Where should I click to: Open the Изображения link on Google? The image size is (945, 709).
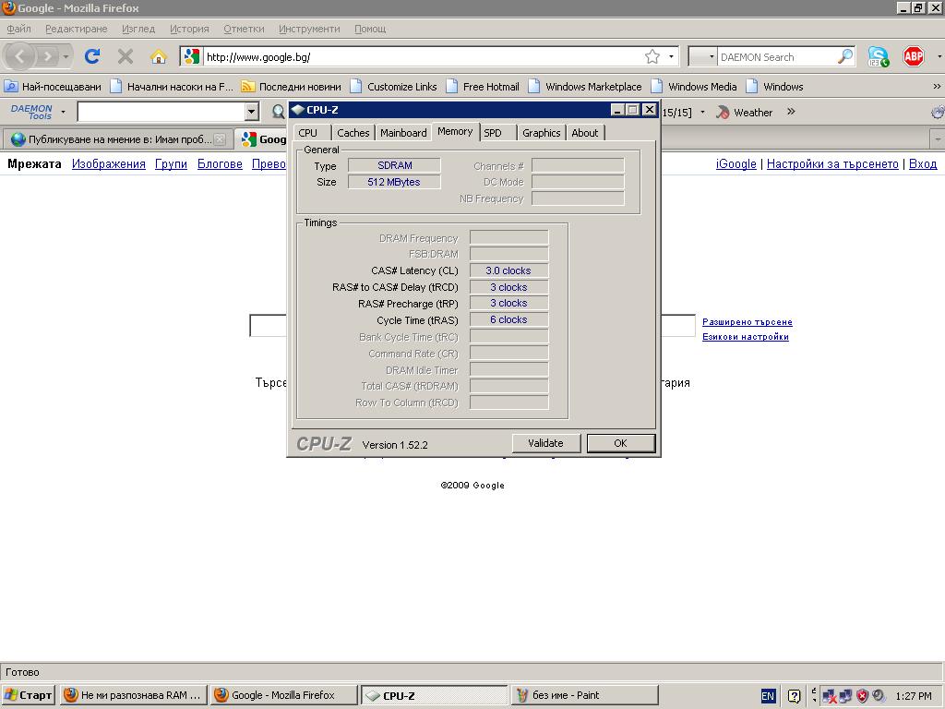(x=109, y=164)
